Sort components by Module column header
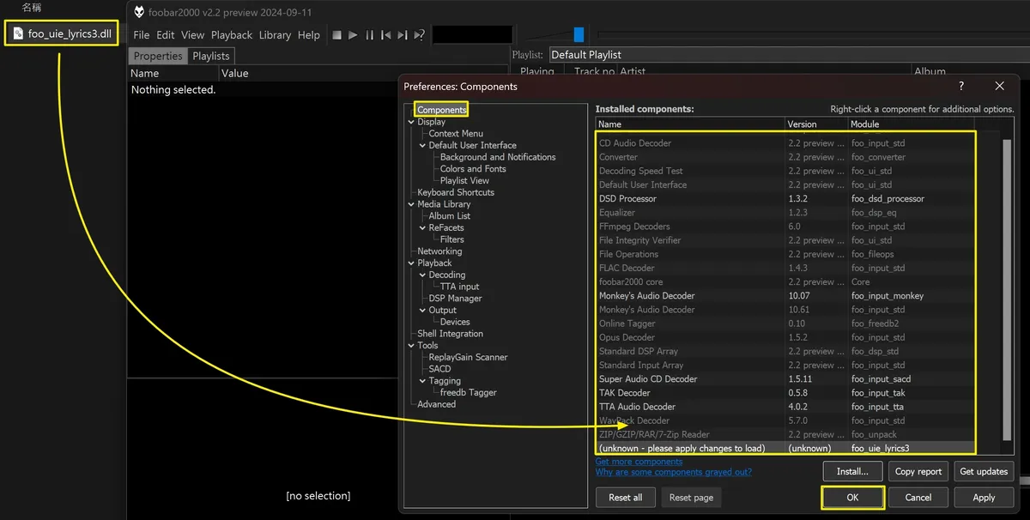This screenshot has width=1030, height=520. [912, 124]
